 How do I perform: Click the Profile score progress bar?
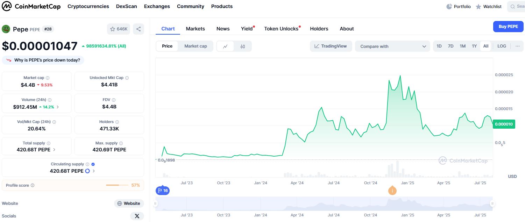(x=117, y=185)
